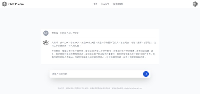
Task: Click the AI assistant avatar beside the reply
Action: (x=46, y=43)
